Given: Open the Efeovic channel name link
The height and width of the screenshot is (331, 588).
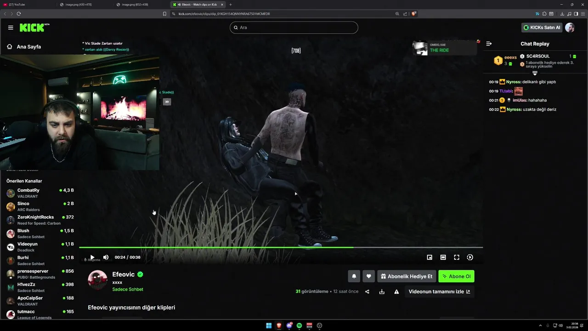Looking at the screenshot, I should tap(124, 274).
